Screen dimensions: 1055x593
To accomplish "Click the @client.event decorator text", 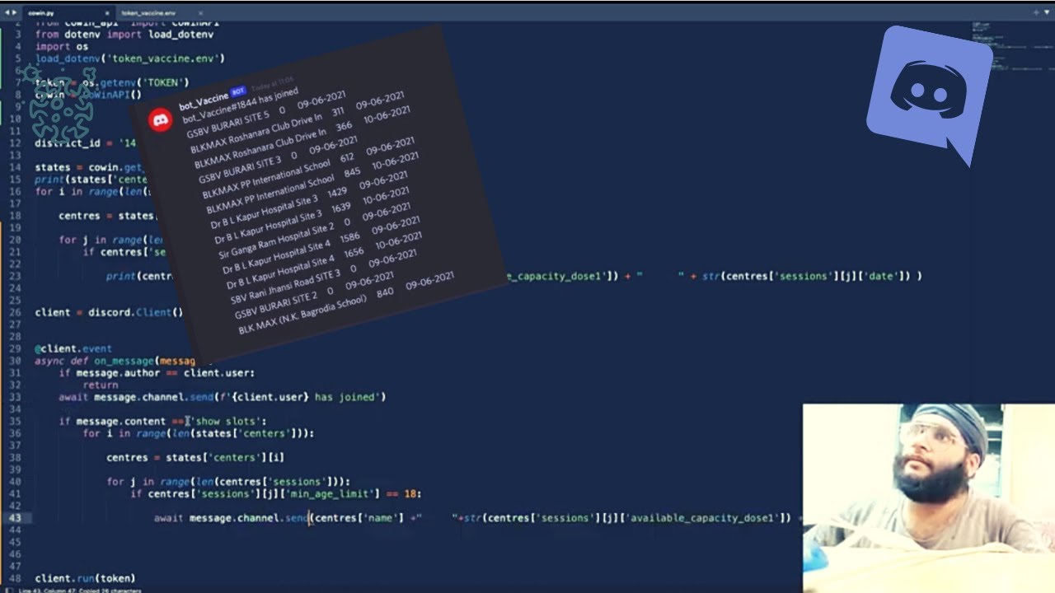I will coord(73,348).
